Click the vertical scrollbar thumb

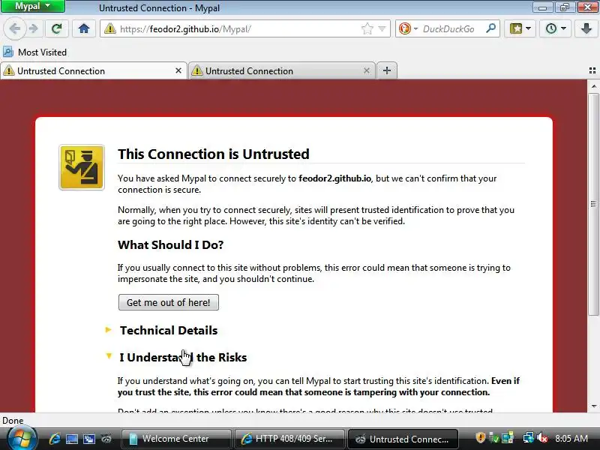(593, 204)
